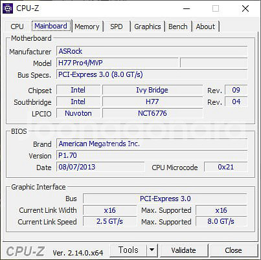Click the Chipset Intel vendor field
This screenshot has height=260, width=261.
(78, 90)
